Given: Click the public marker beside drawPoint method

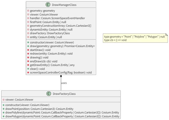Looking at the screenshot, I should (x=4, y=109).
